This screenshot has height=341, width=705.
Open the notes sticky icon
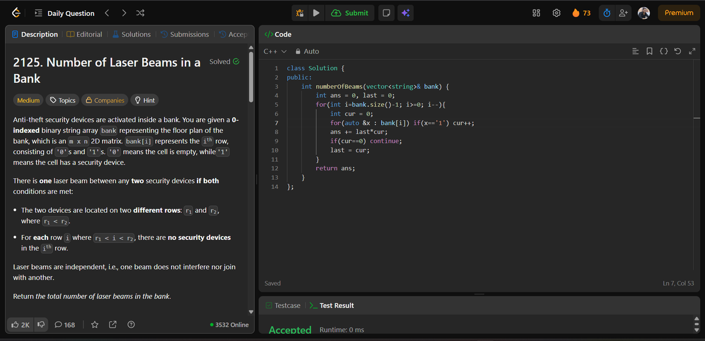pos(386,13)
